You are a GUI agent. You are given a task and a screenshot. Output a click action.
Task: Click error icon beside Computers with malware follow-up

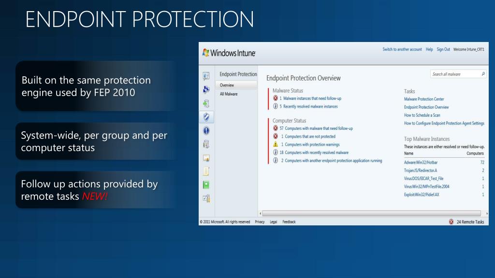pyautogui.click(x=276, y=128)
